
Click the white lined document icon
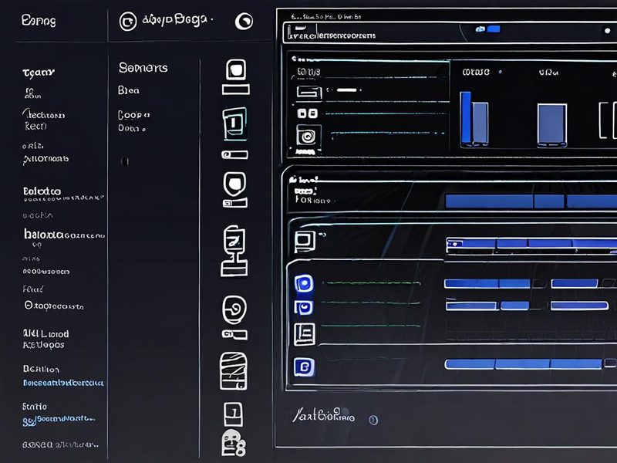(x=304, y=334)
